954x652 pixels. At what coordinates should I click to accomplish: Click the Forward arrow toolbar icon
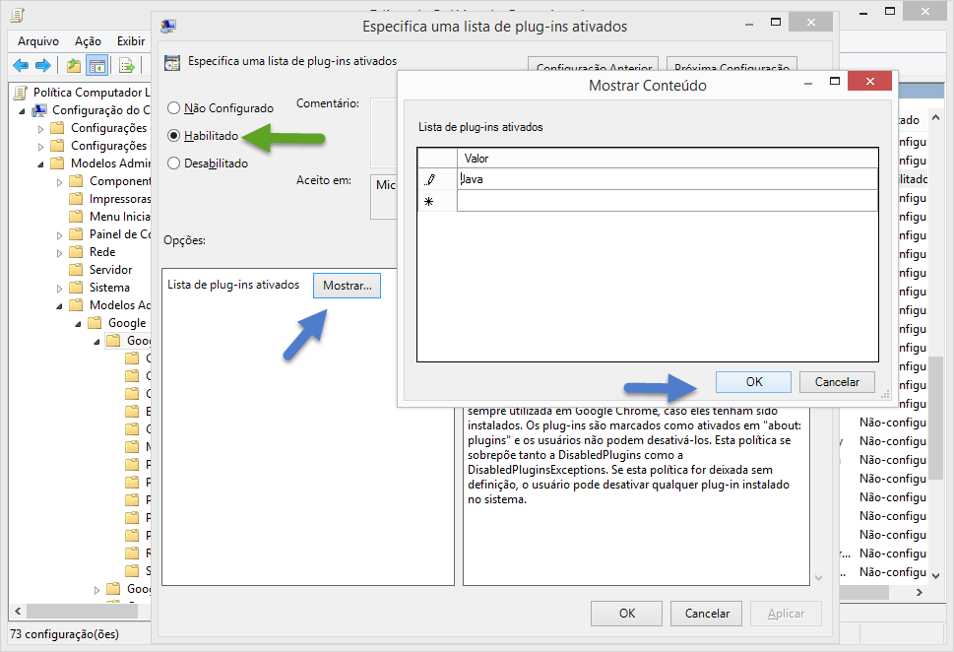[43, 65]
